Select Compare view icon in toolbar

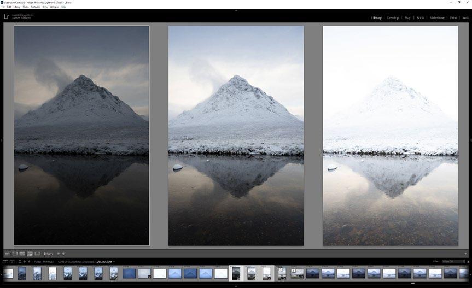(22, 254)
